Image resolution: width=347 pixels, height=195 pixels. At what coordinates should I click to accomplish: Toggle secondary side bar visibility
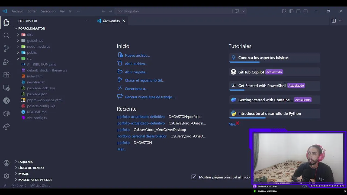coord(306,11)
